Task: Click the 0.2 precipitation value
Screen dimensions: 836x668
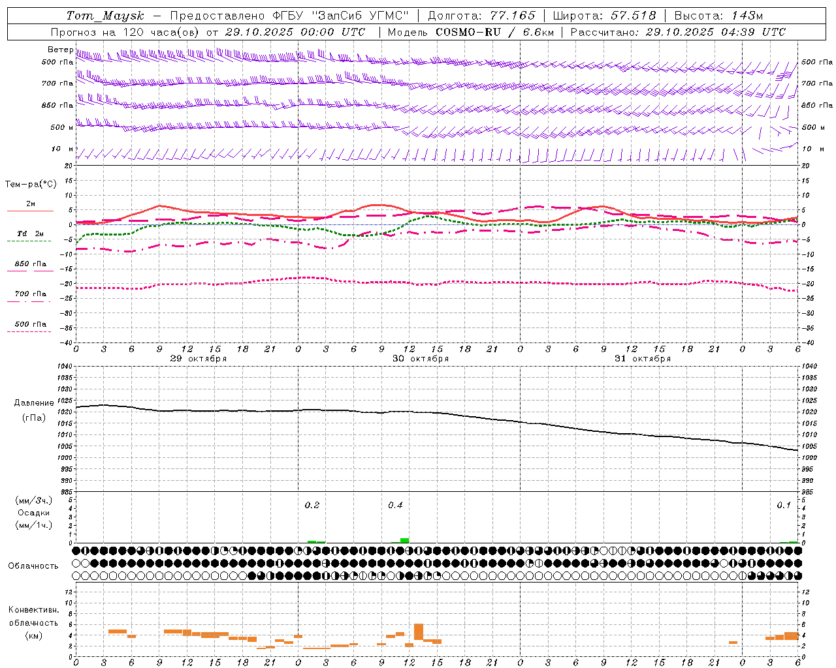Action: pos(312,506)
